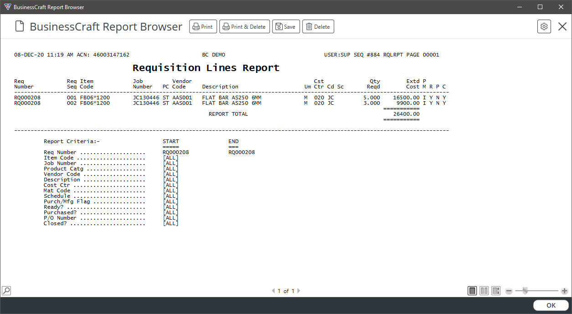Click the BusinessCraft logo in the title bar
The height and width of the screenshot is (314, 572).
point(7,7)
